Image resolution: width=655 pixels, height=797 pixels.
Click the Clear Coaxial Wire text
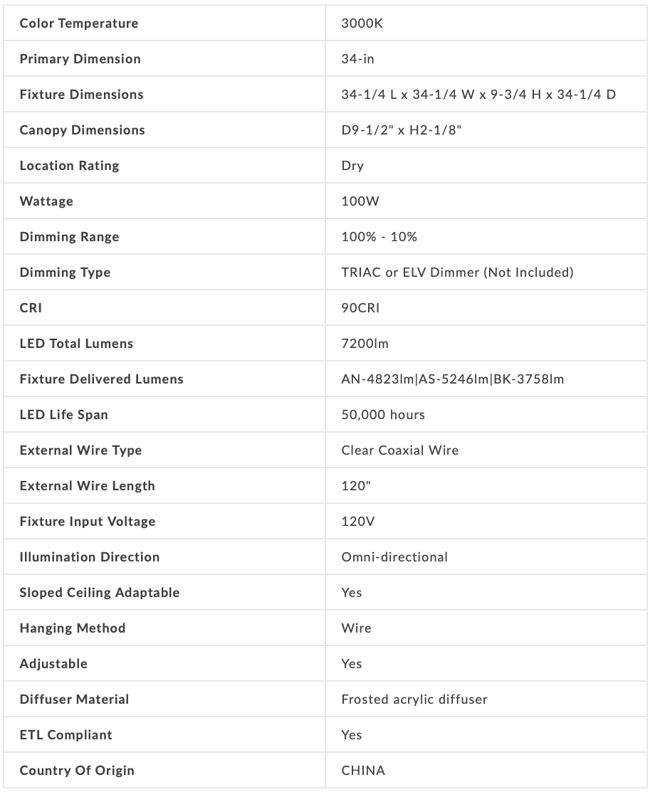point(400,450)
